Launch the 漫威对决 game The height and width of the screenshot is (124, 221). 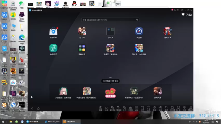(x=167, y=31)
